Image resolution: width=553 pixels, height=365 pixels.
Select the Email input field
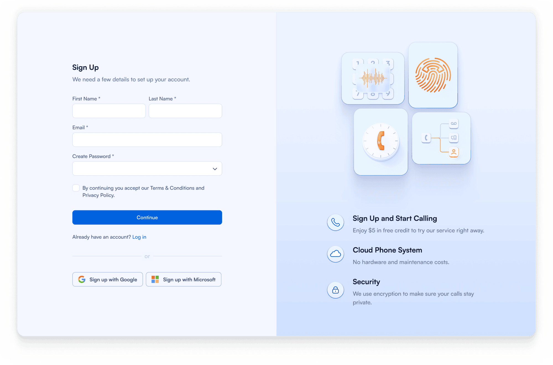[x=147, y=140]
